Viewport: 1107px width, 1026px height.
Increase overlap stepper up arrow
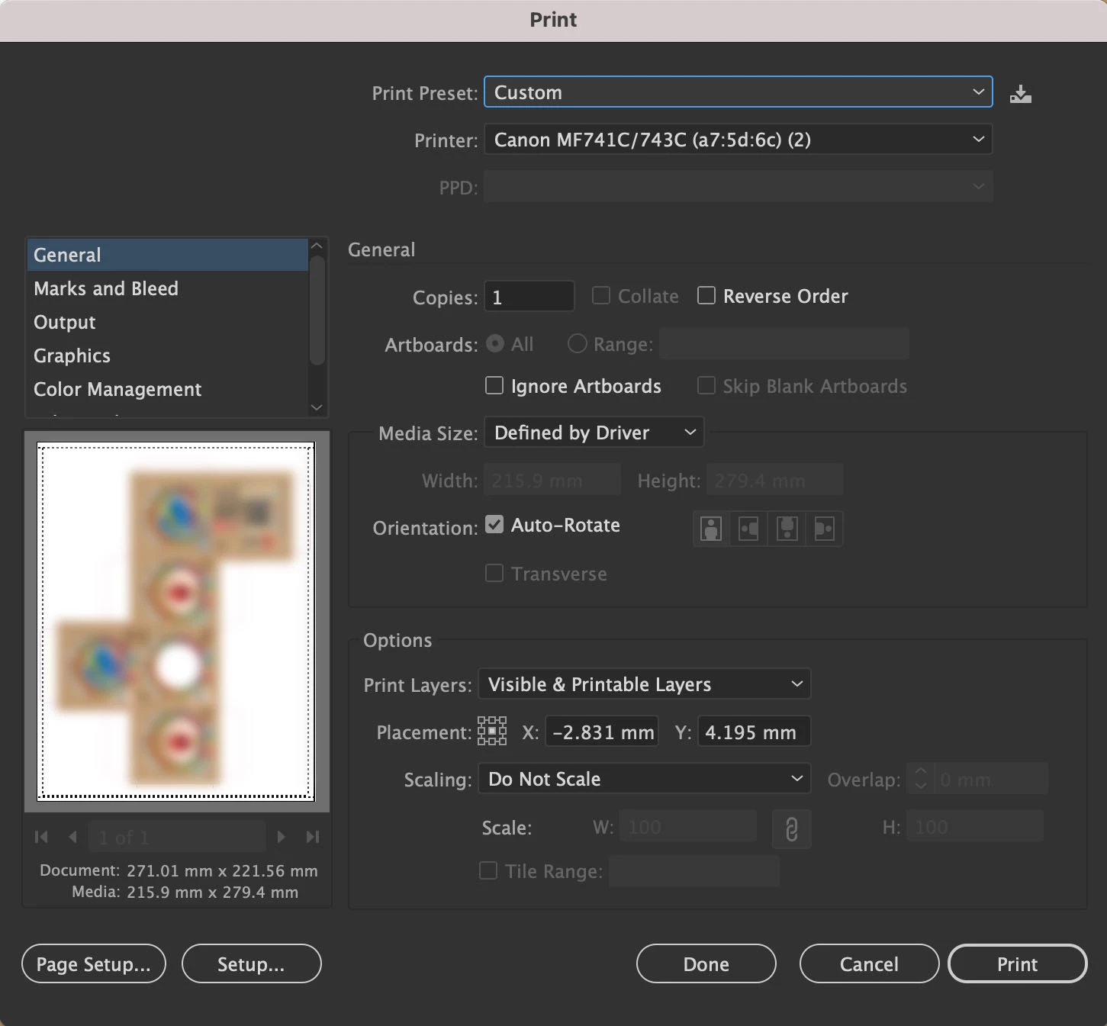pyautogui.click(x=921, y=771)
